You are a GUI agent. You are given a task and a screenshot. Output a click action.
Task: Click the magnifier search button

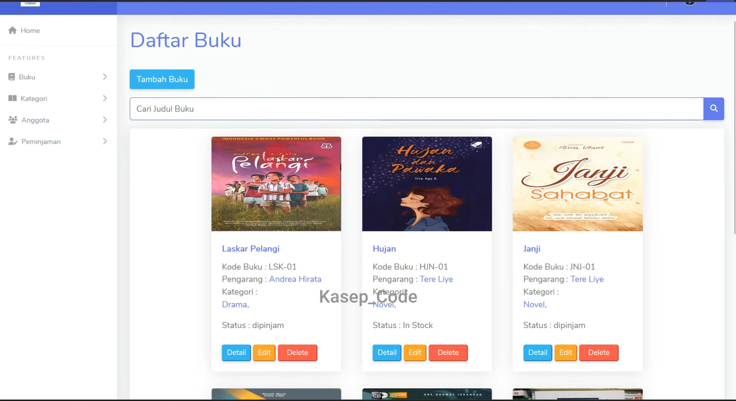point(714,109)
